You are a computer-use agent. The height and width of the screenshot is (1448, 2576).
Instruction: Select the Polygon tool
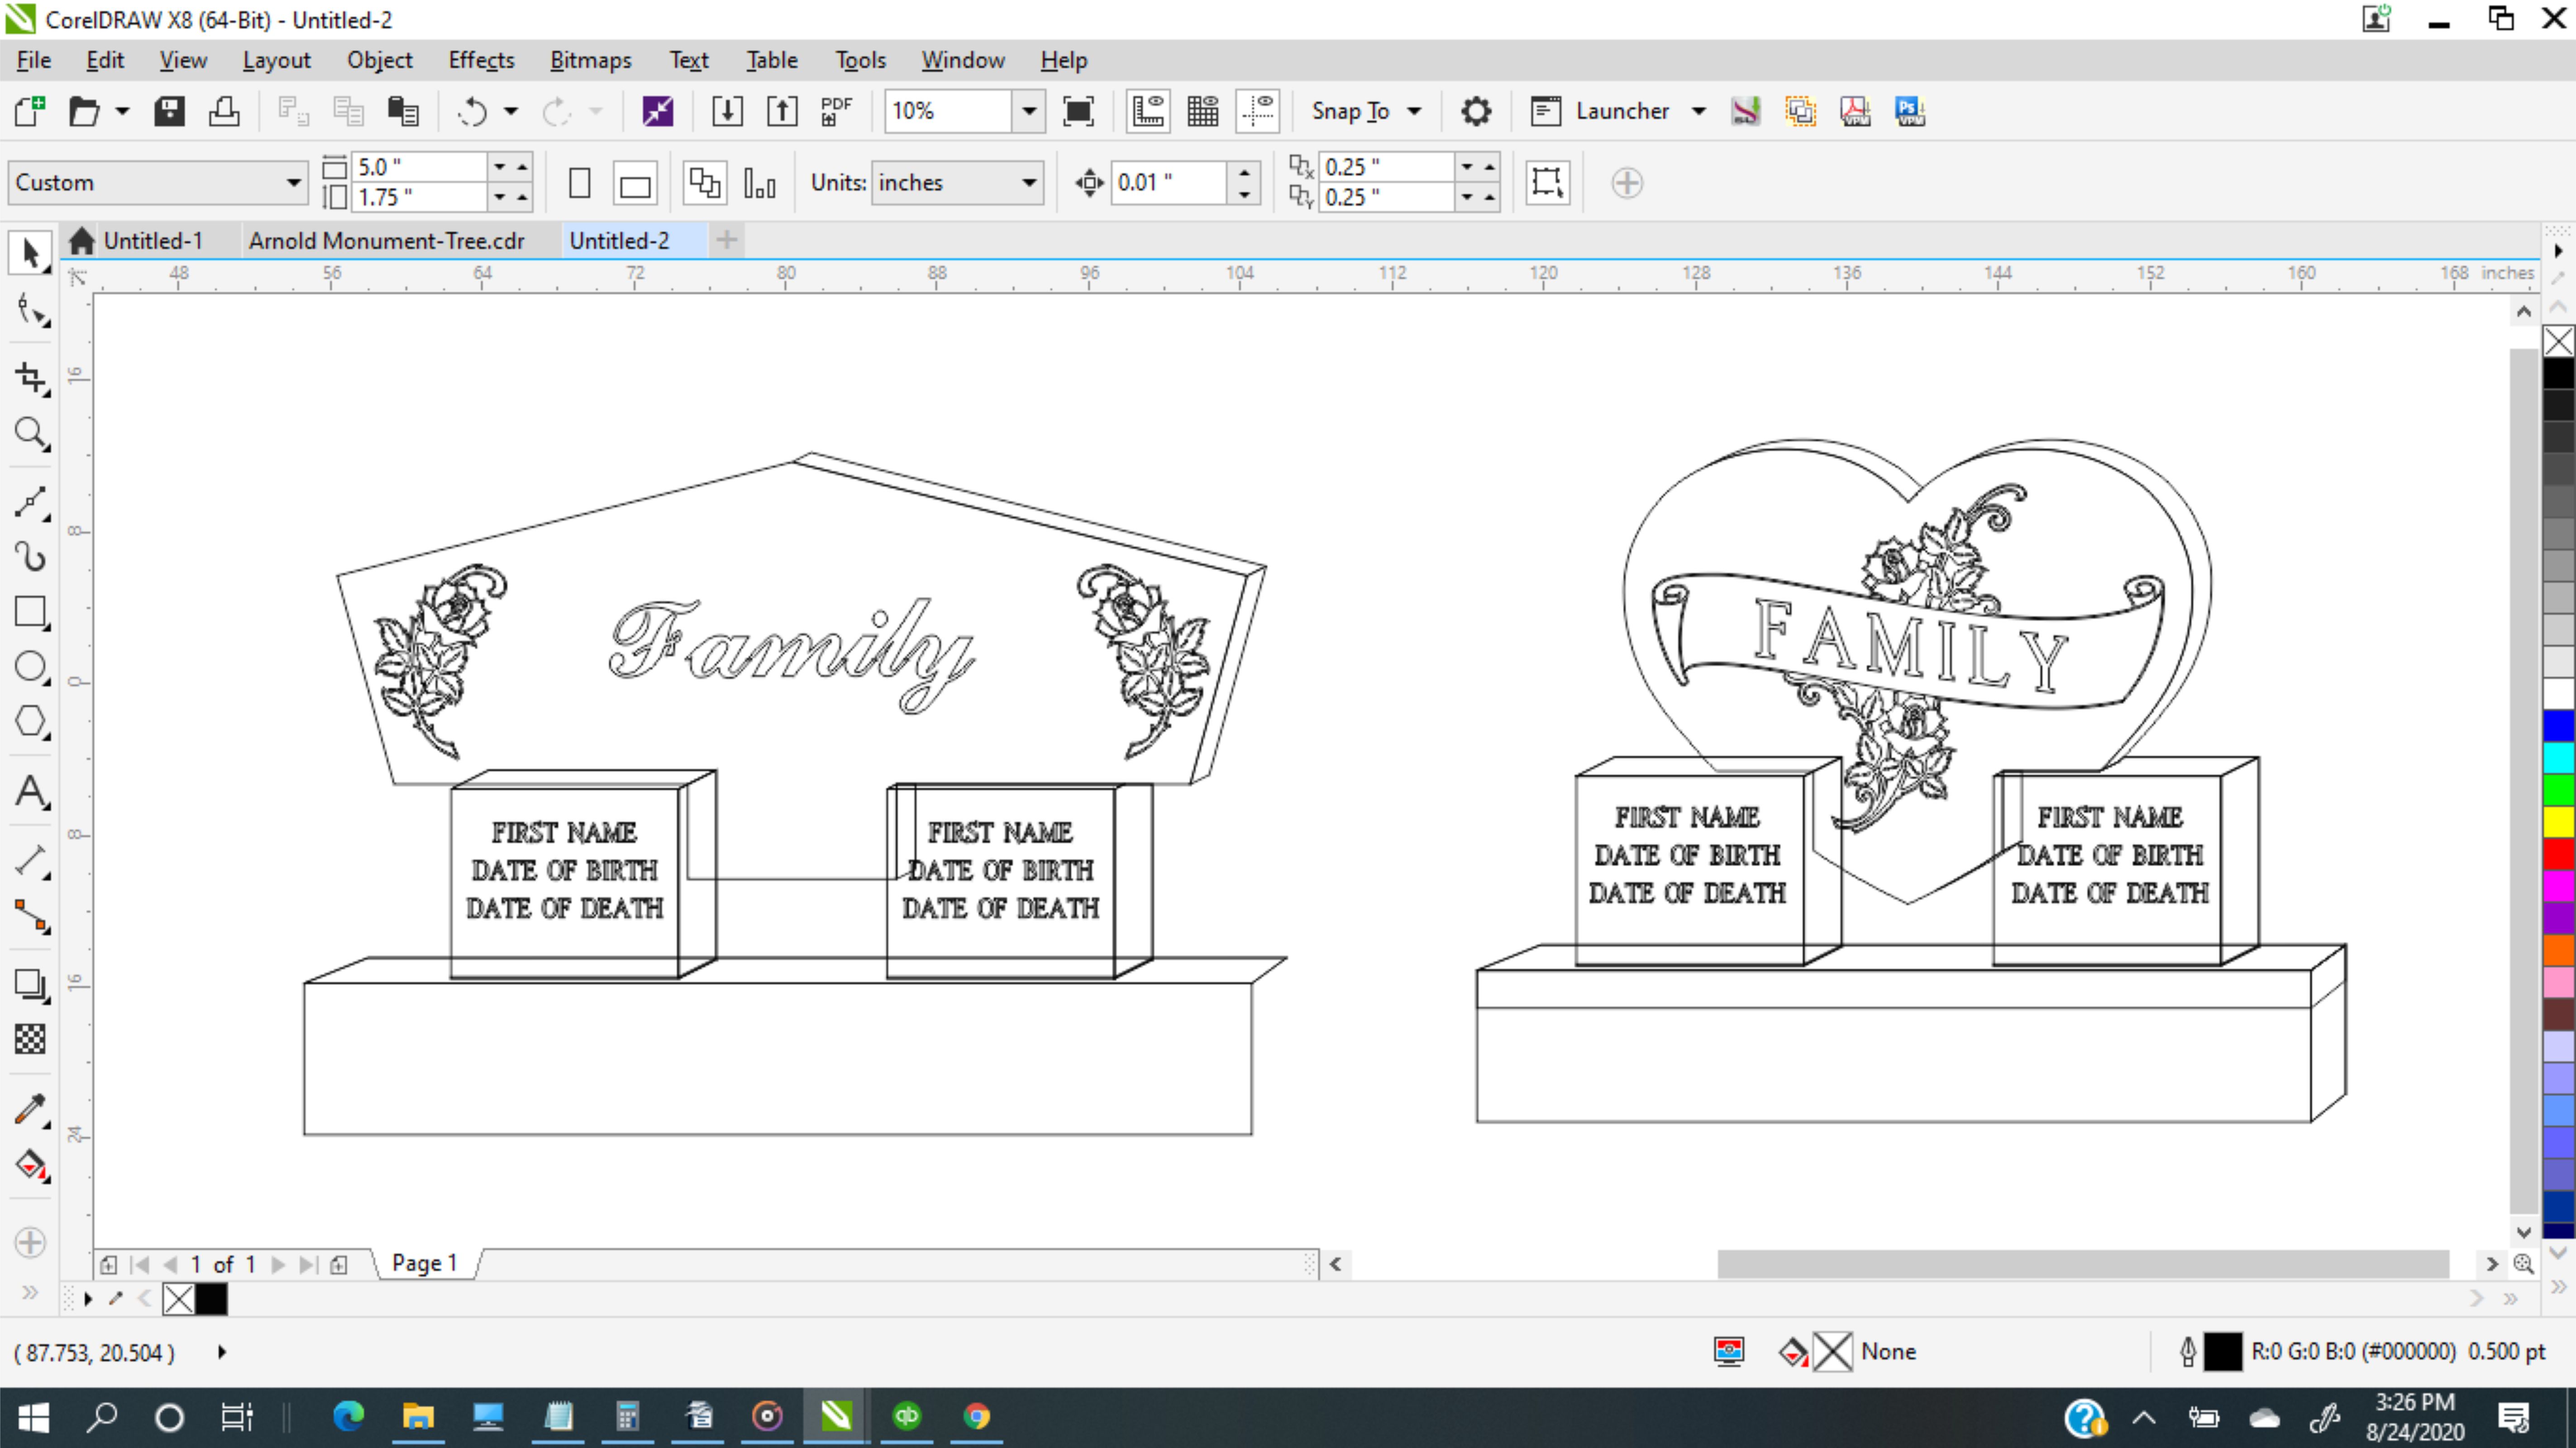30,722
